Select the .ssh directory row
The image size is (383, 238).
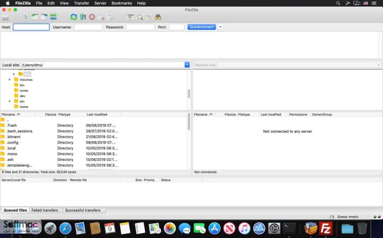[x=94, y=160]
